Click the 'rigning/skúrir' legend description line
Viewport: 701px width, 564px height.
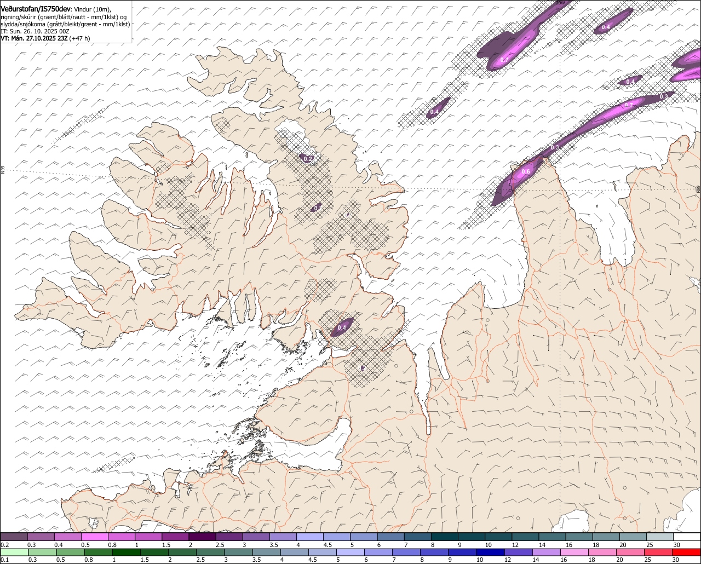[64, 17]
